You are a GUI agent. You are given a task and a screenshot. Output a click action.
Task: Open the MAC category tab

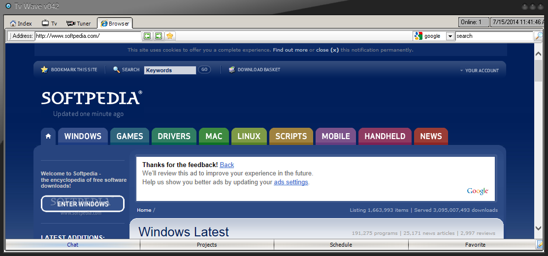tap(214, 136)
